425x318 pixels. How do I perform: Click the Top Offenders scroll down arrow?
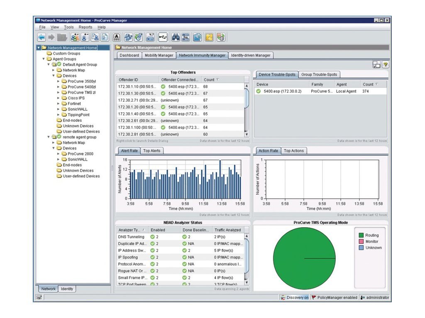tap(247, 135)
